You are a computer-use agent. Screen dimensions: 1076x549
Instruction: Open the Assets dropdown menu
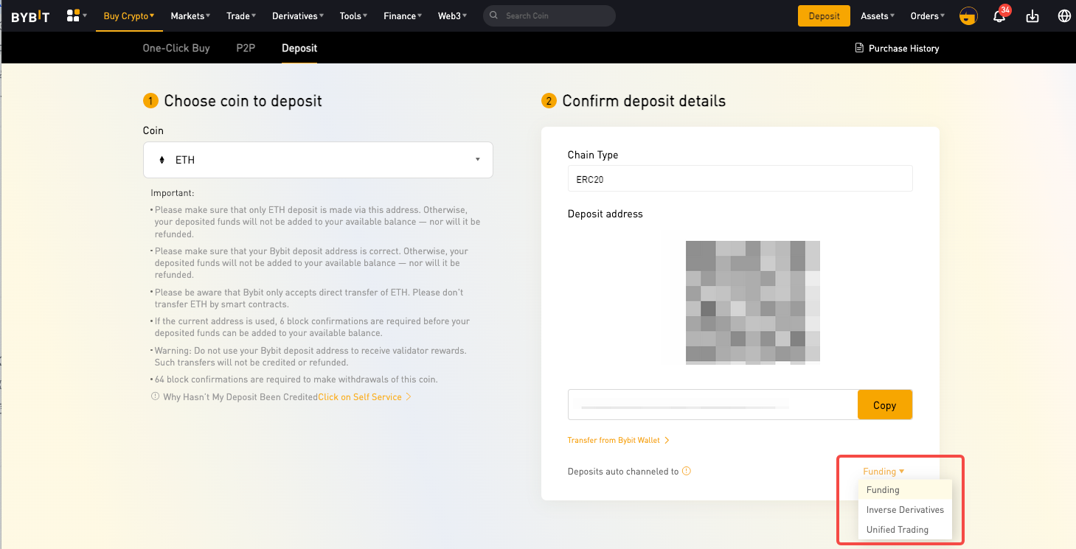point(878,16)
